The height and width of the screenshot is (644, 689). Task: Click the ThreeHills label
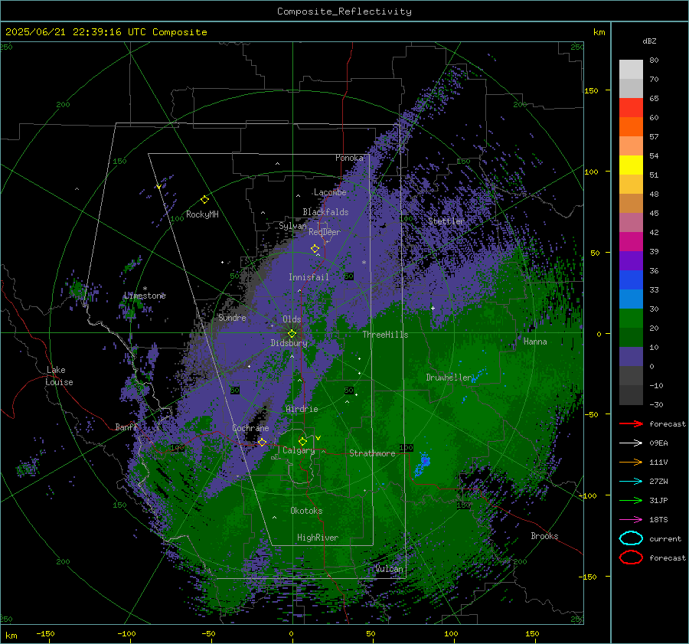click(x=385, y=335)
